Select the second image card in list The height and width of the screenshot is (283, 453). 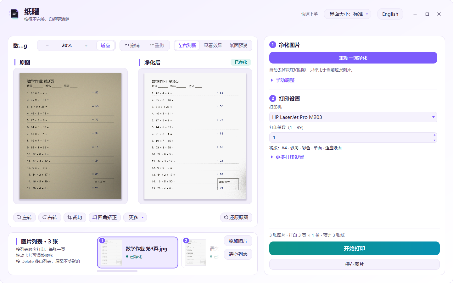click(199, 252)
